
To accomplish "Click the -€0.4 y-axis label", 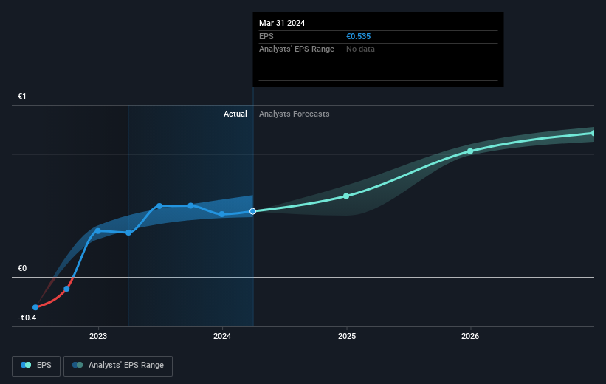I will click(27, 318).
